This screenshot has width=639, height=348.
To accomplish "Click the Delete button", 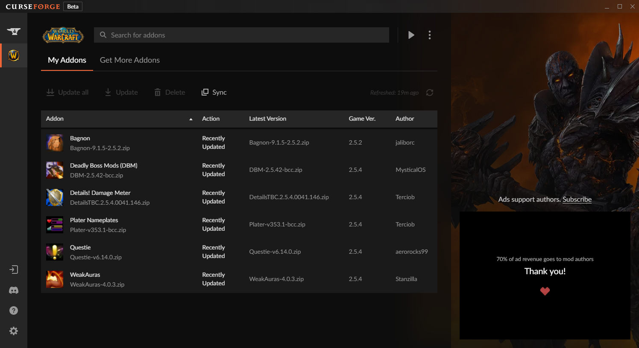I will 170,92.
